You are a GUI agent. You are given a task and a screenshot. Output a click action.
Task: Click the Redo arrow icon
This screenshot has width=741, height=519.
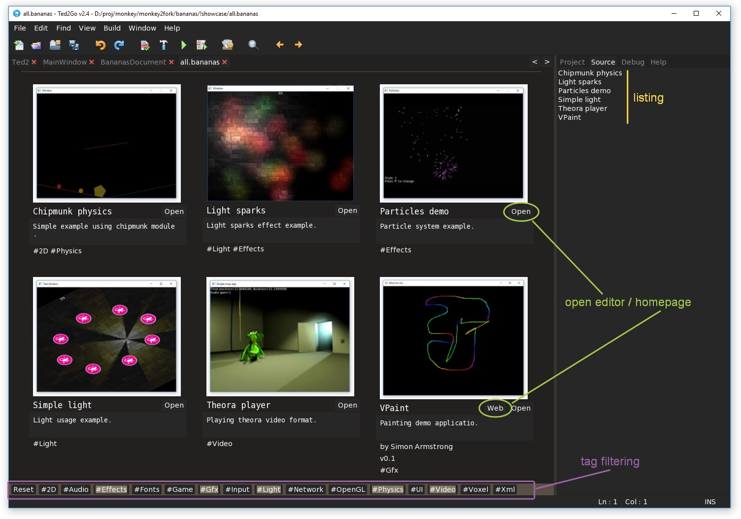(x=119, y=45)
